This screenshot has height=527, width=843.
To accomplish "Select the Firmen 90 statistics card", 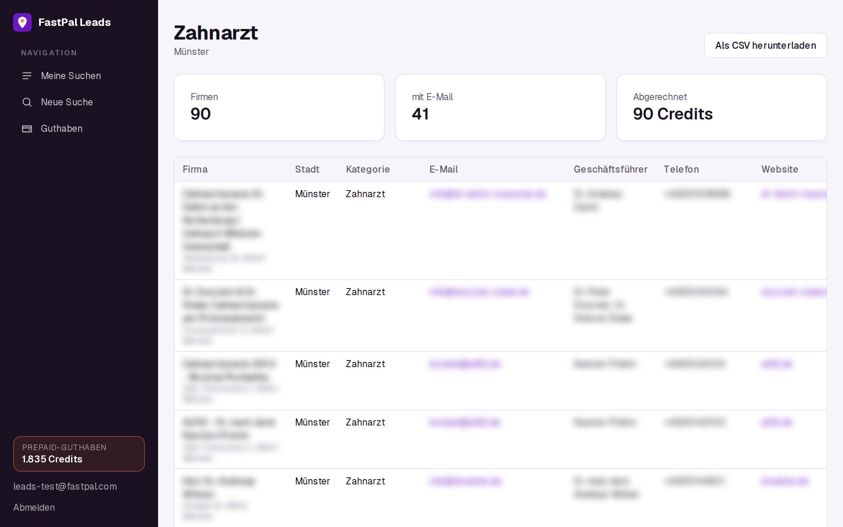I will [279, 107].
